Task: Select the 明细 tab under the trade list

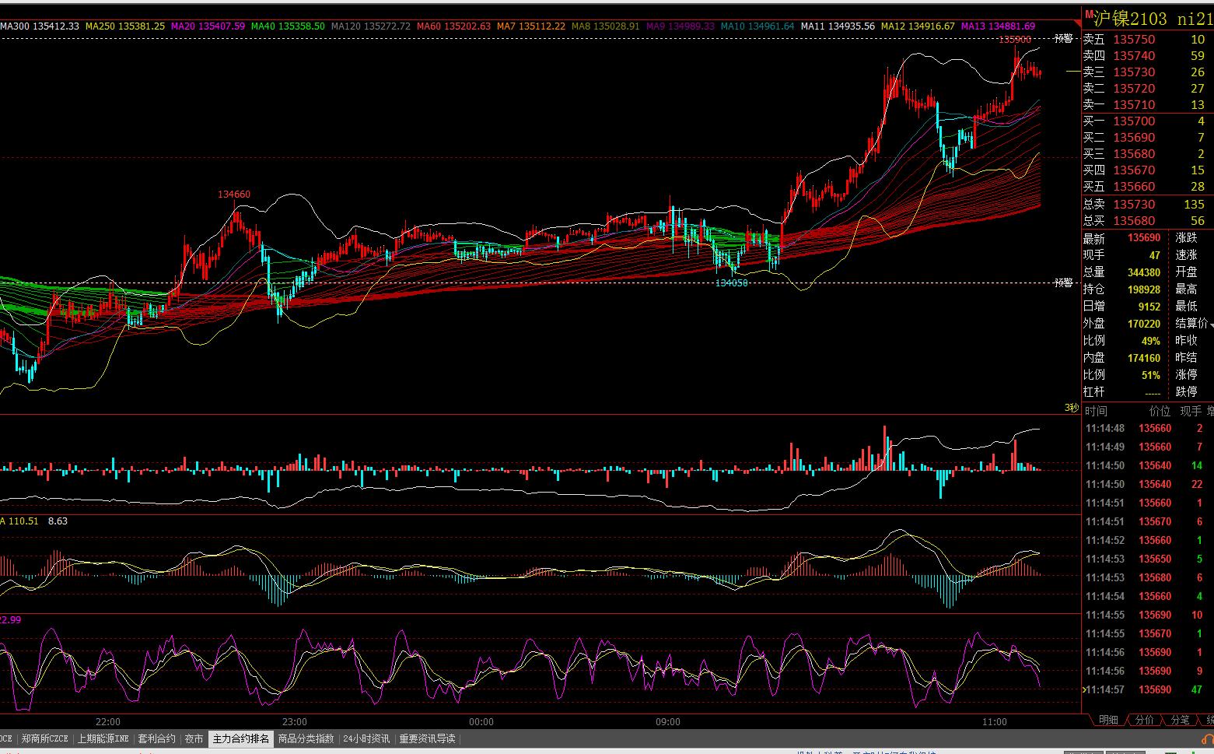Action: (x=1108, y=720)
